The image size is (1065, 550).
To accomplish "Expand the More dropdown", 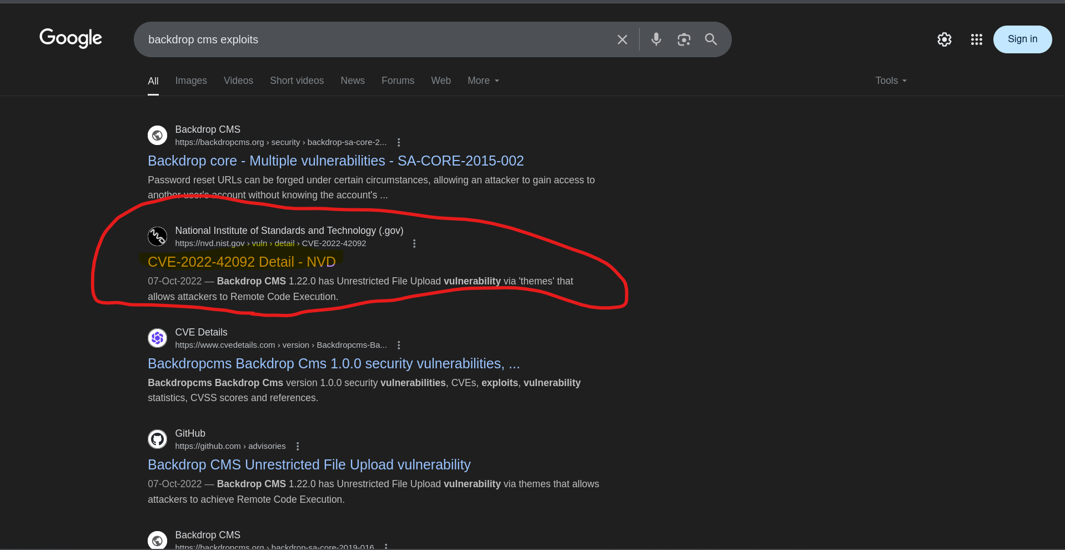I will (483, 81).
